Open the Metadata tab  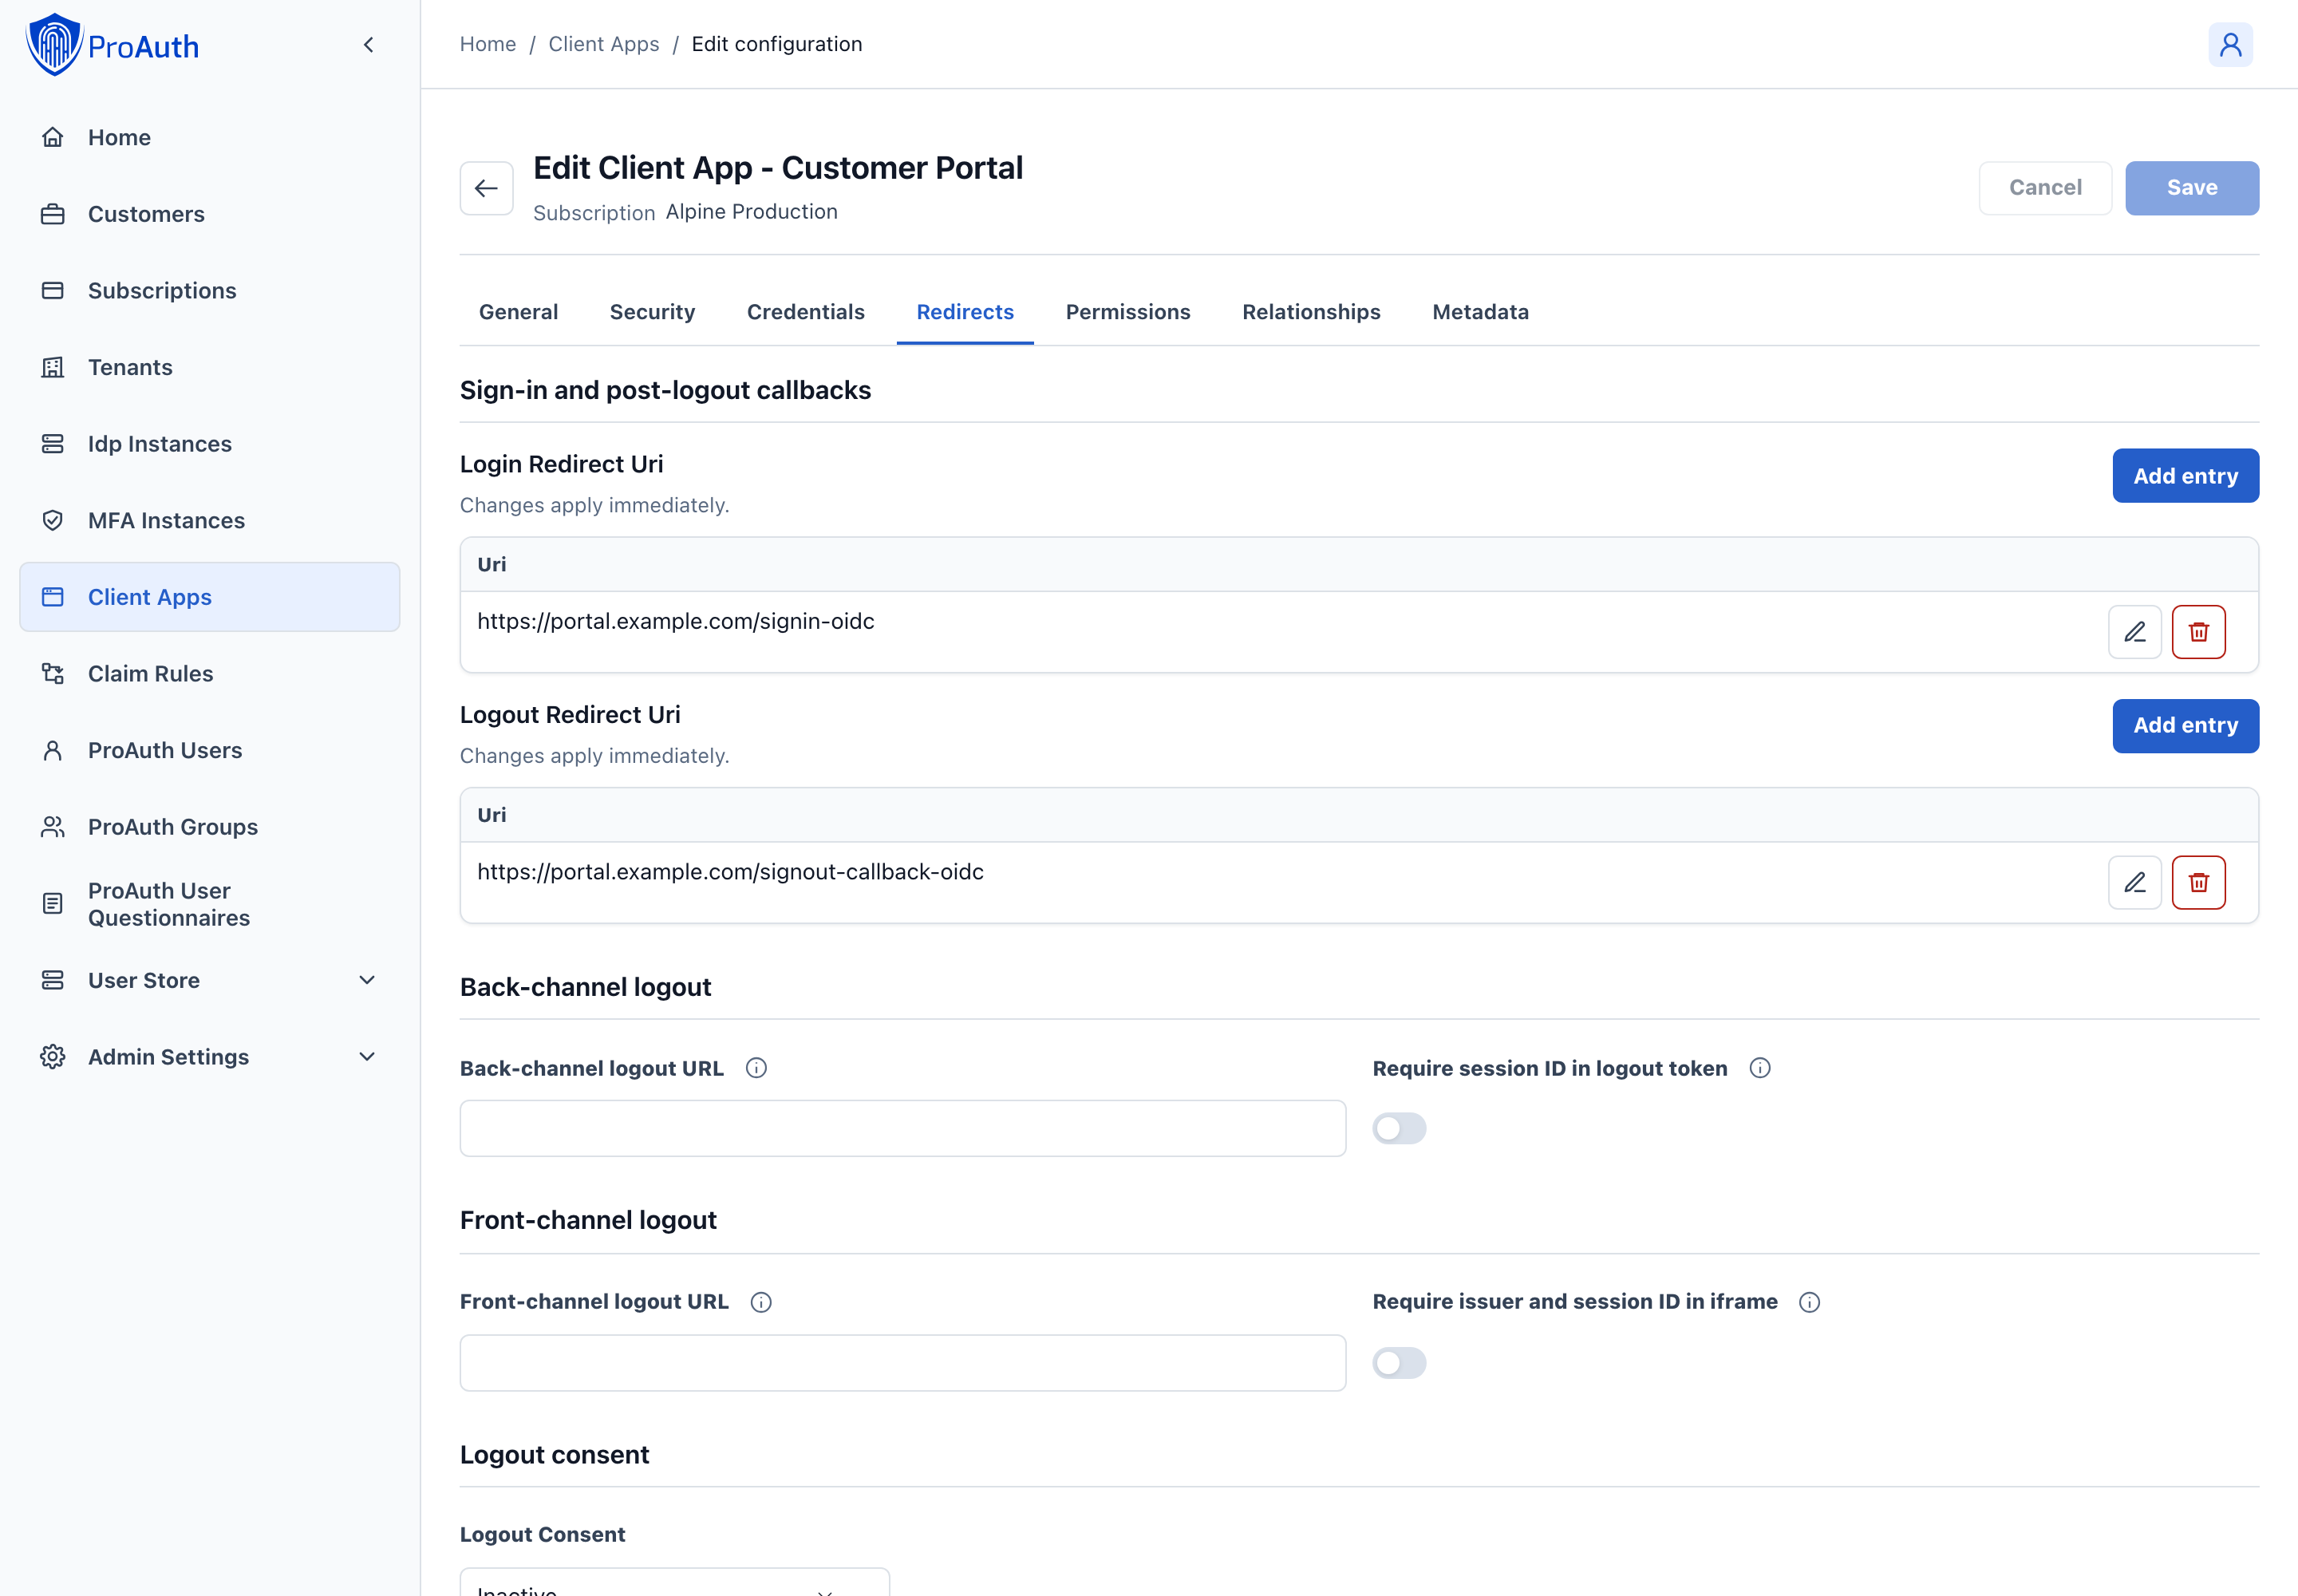pyautogui.click(x=1480, y=312)
